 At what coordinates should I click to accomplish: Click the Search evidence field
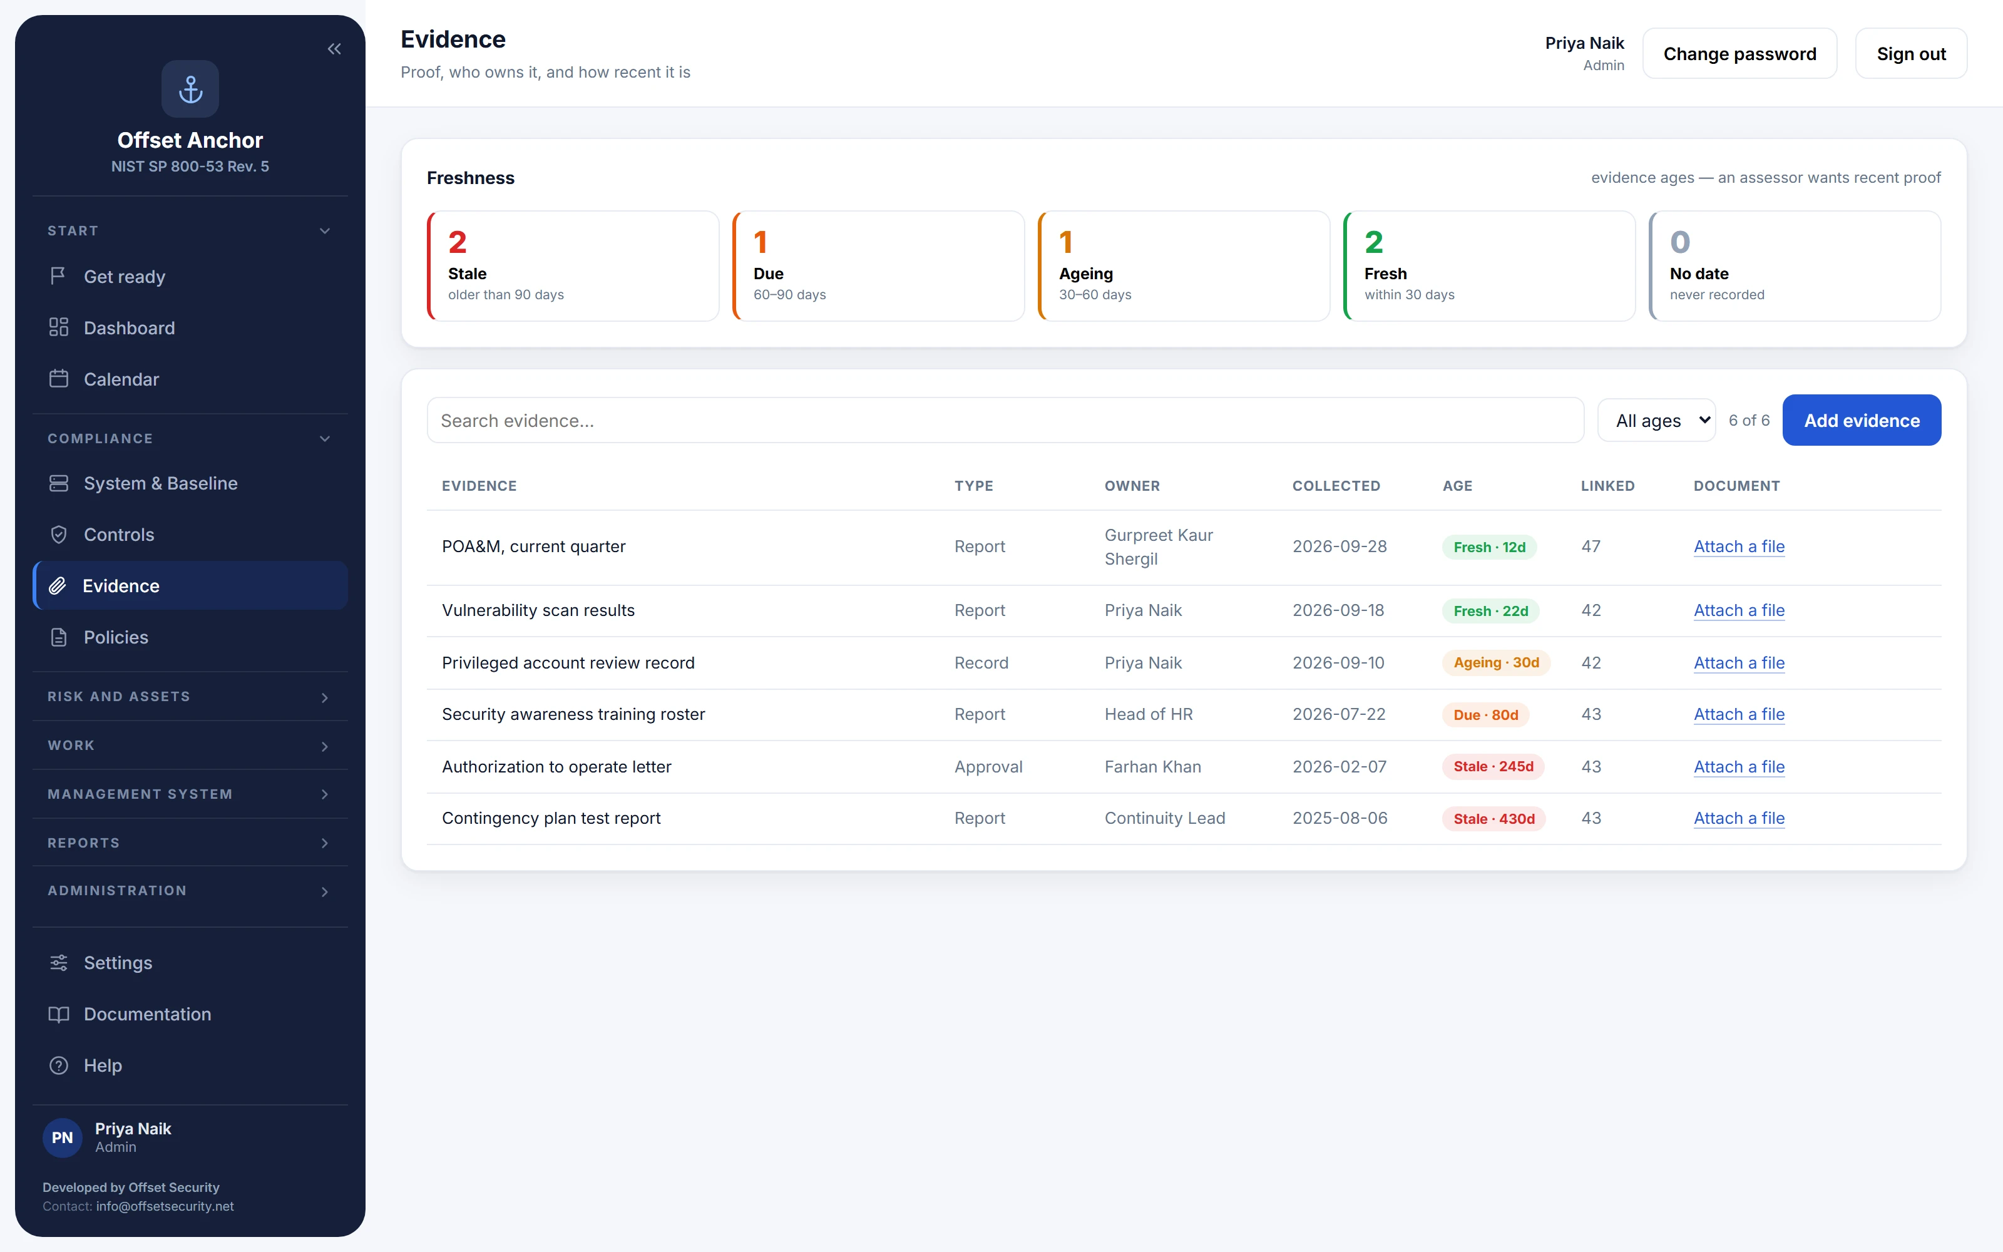tap(1005, 420)
